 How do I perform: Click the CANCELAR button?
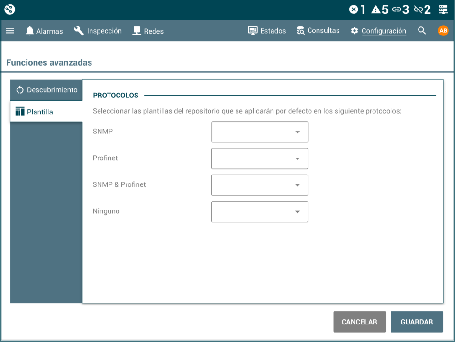click(360, 322)
